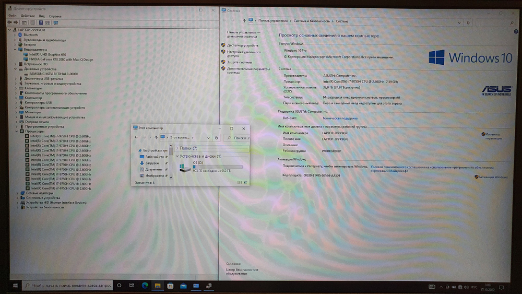The height and width of the screenshot is (294, 522).
Task: Click the Очереди печати printer icon
Action: [x=21, y=122]
